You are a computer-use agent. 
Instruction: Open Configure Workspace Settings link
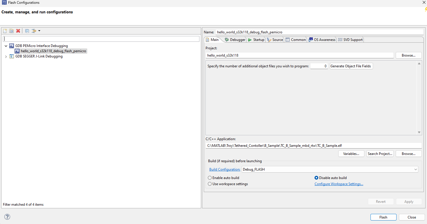(339, 184)
